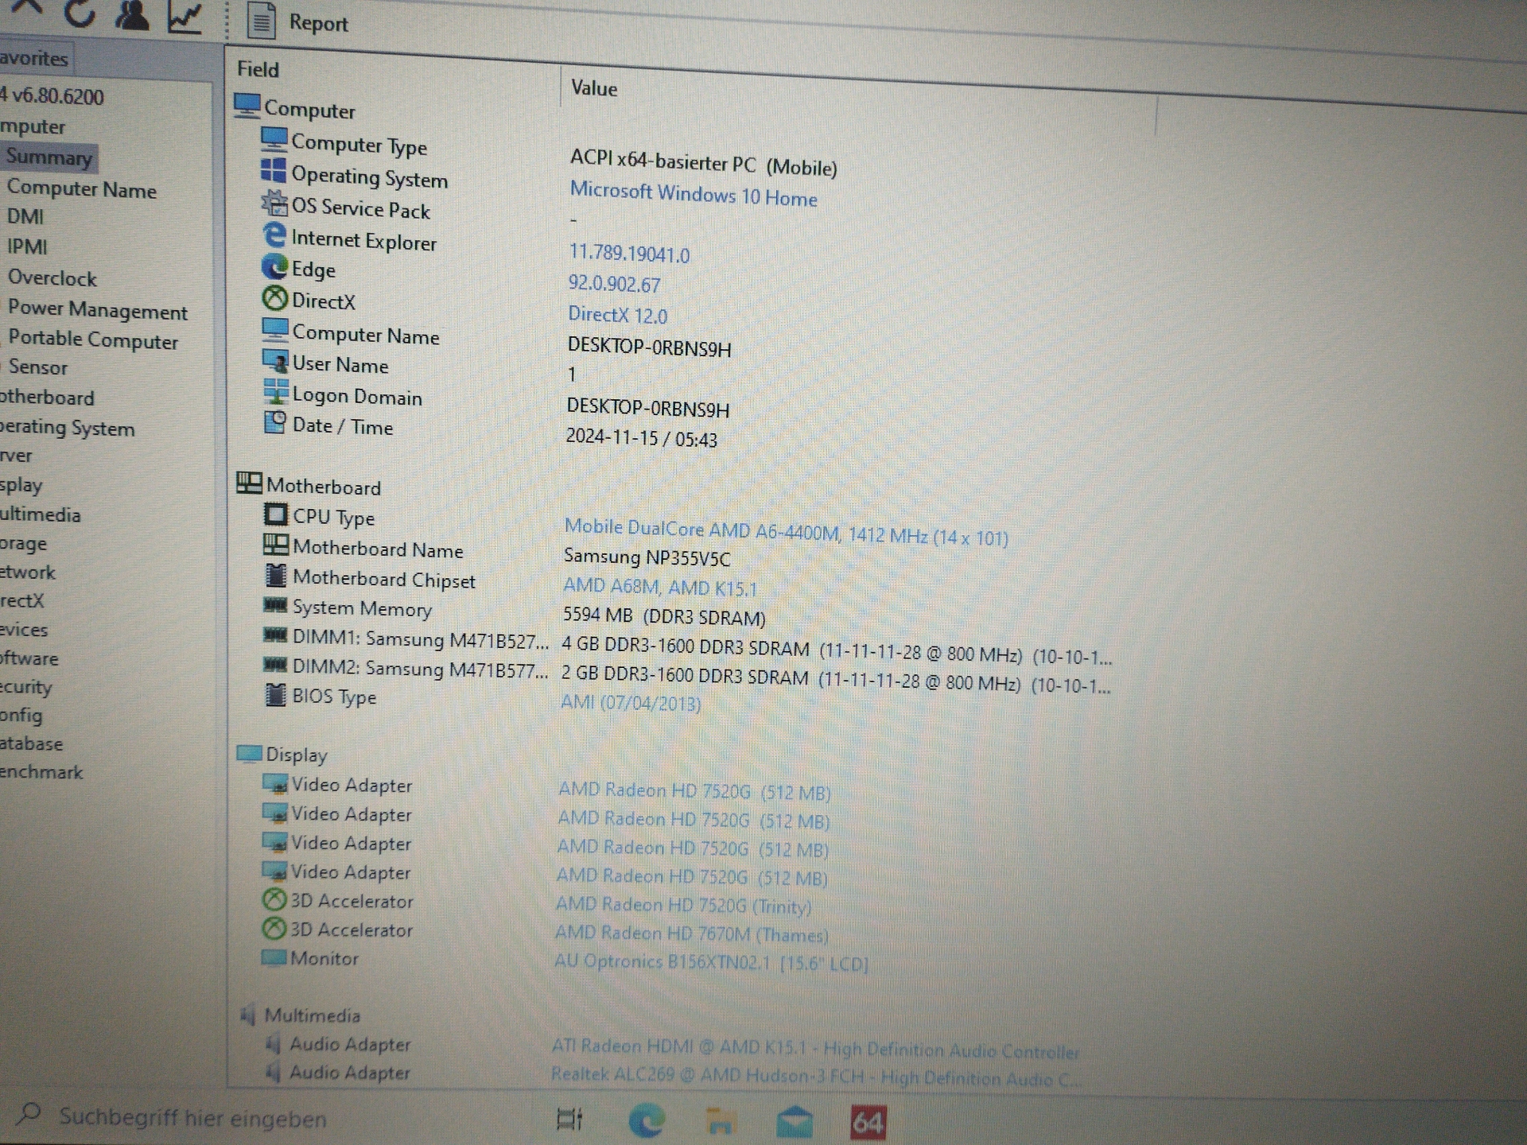Click the AIDA64 taskbar icon
1527x1145 pixels.
coord(868,1122)
